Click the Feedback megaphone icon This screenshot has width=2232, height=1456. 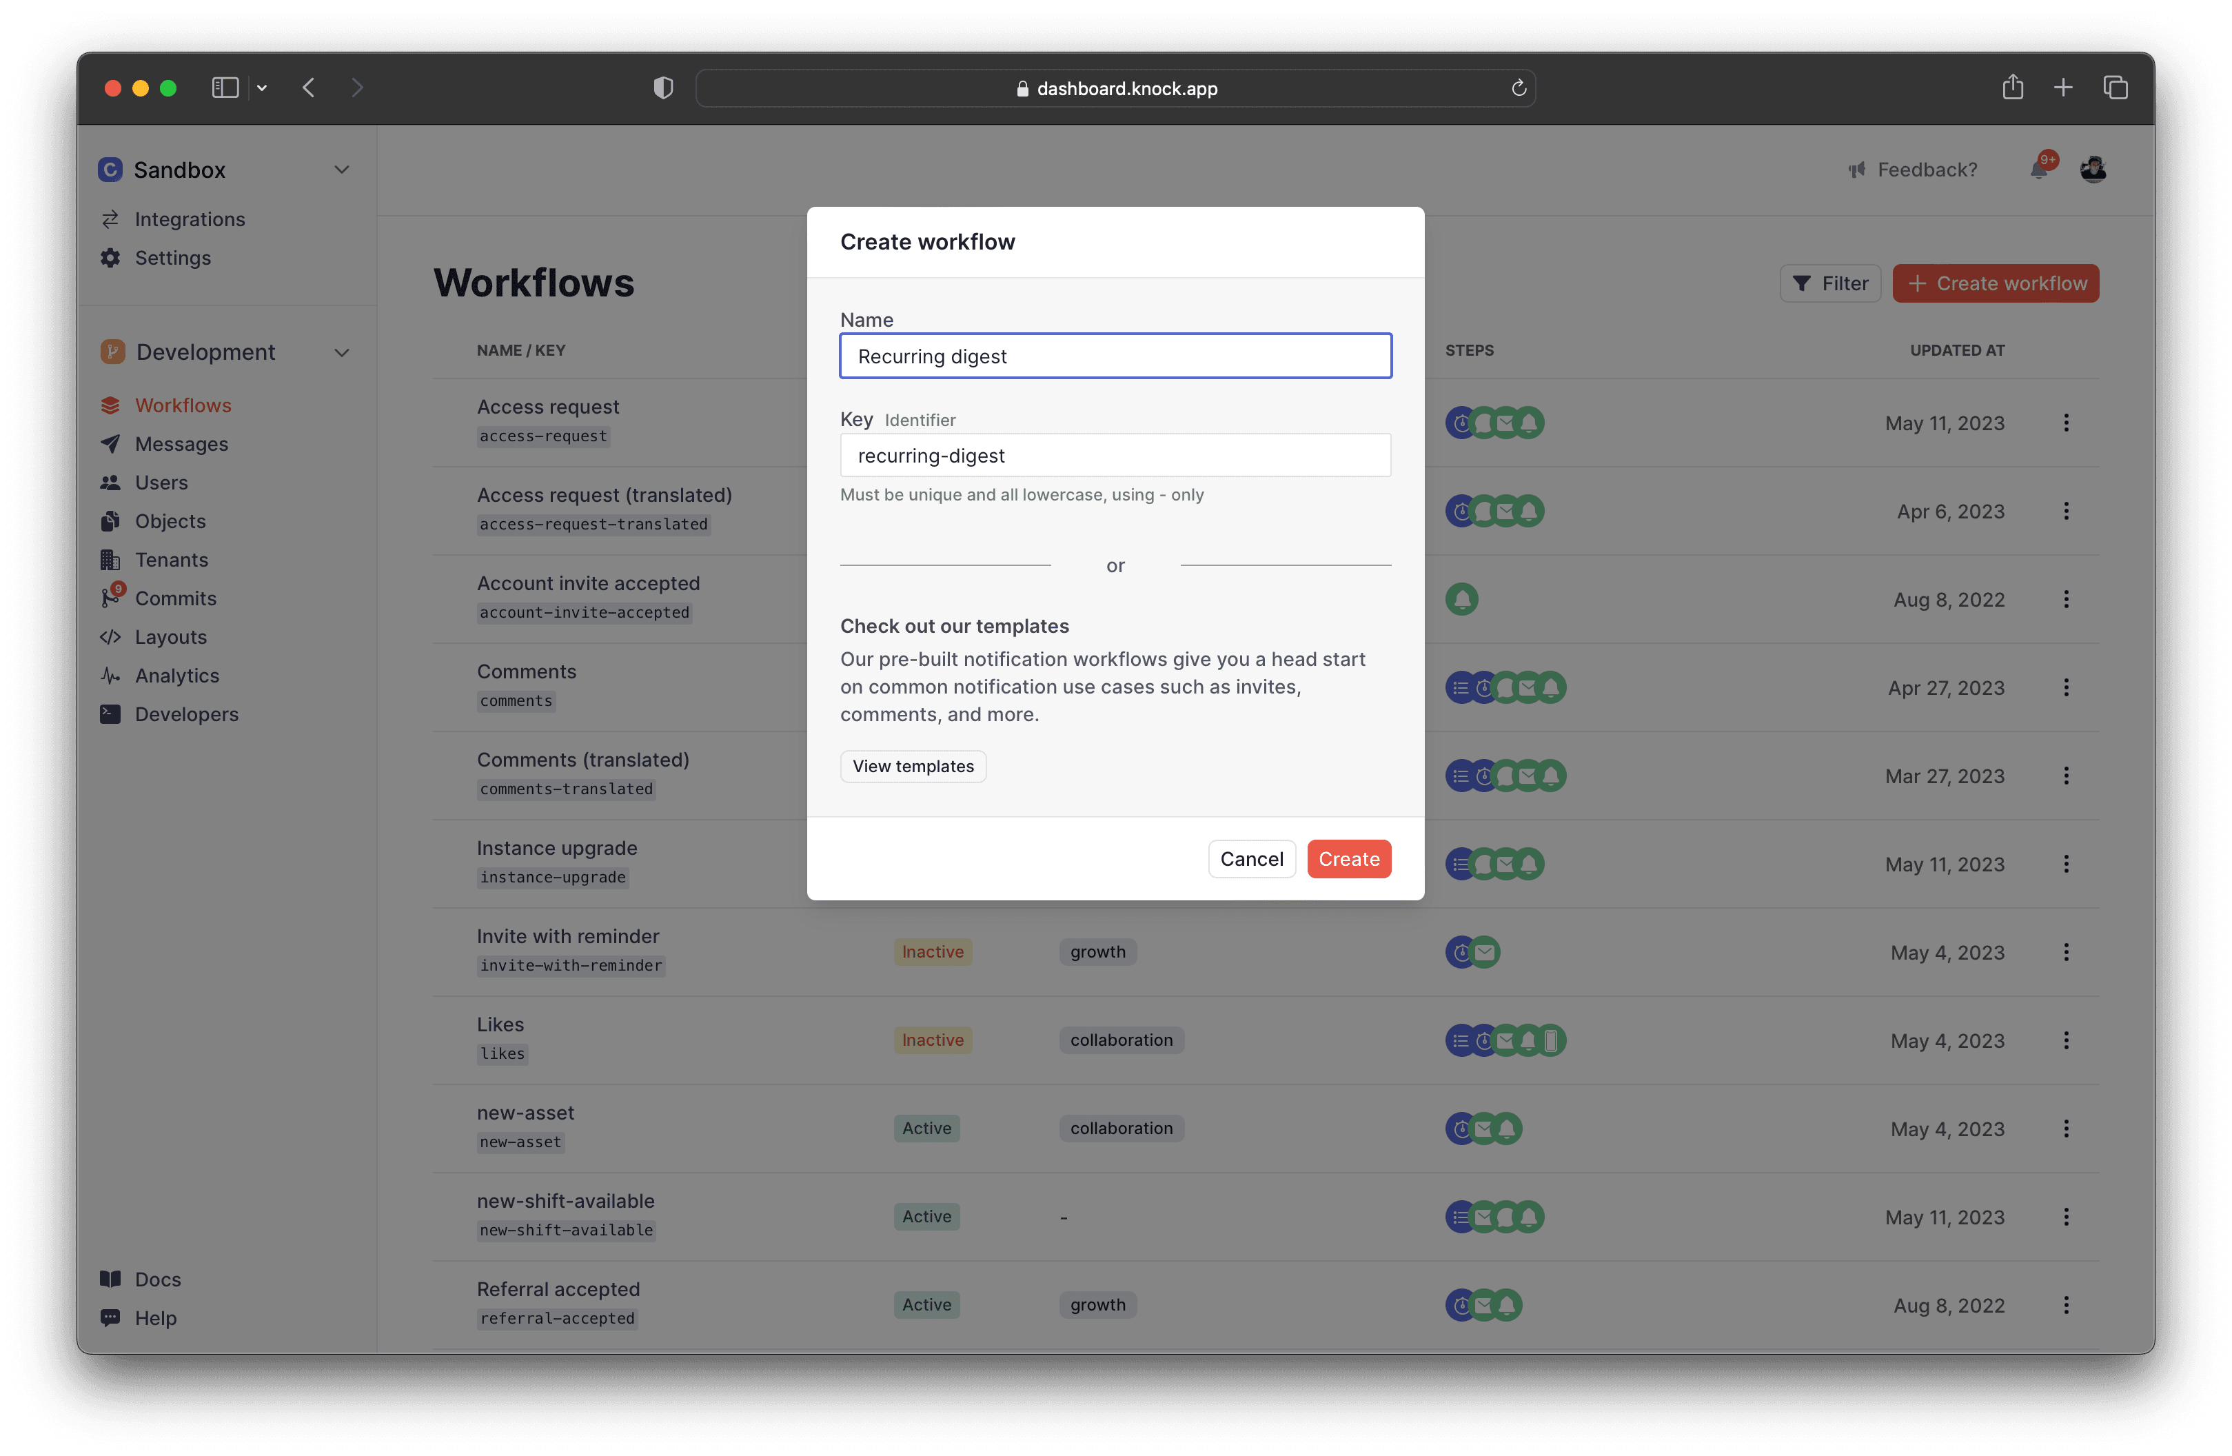1857,169
